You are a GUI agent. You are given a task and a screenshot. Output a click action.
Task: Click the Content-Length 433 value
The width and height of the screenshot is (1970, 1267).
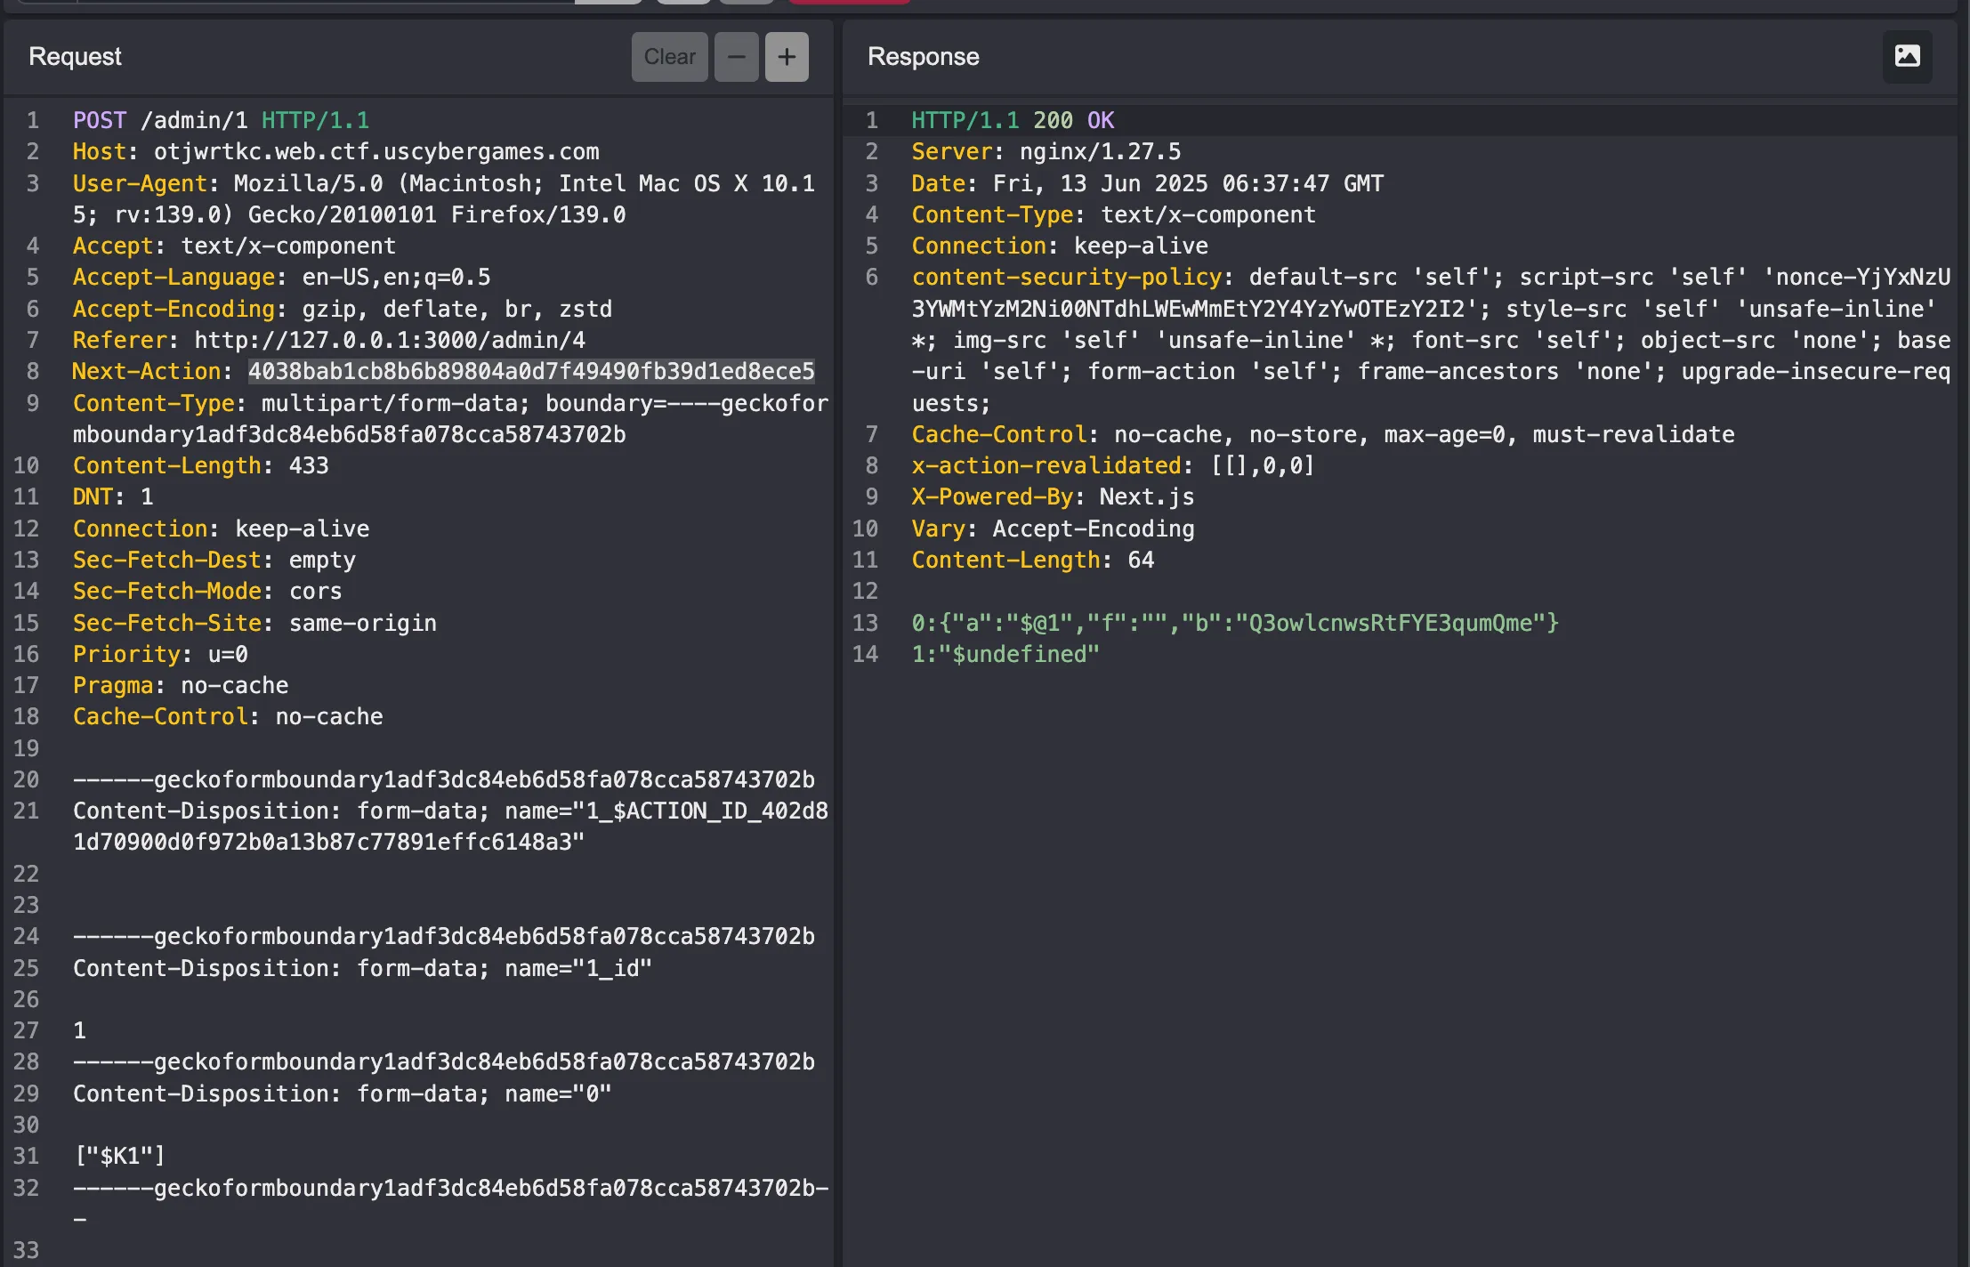tap(309, 465)
